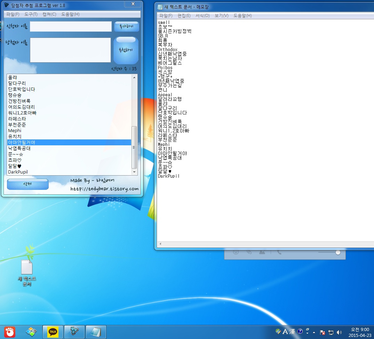
Task: Open 서식(O) menu in Notepad
Action: pyautogui.click(x=202, y=16)
